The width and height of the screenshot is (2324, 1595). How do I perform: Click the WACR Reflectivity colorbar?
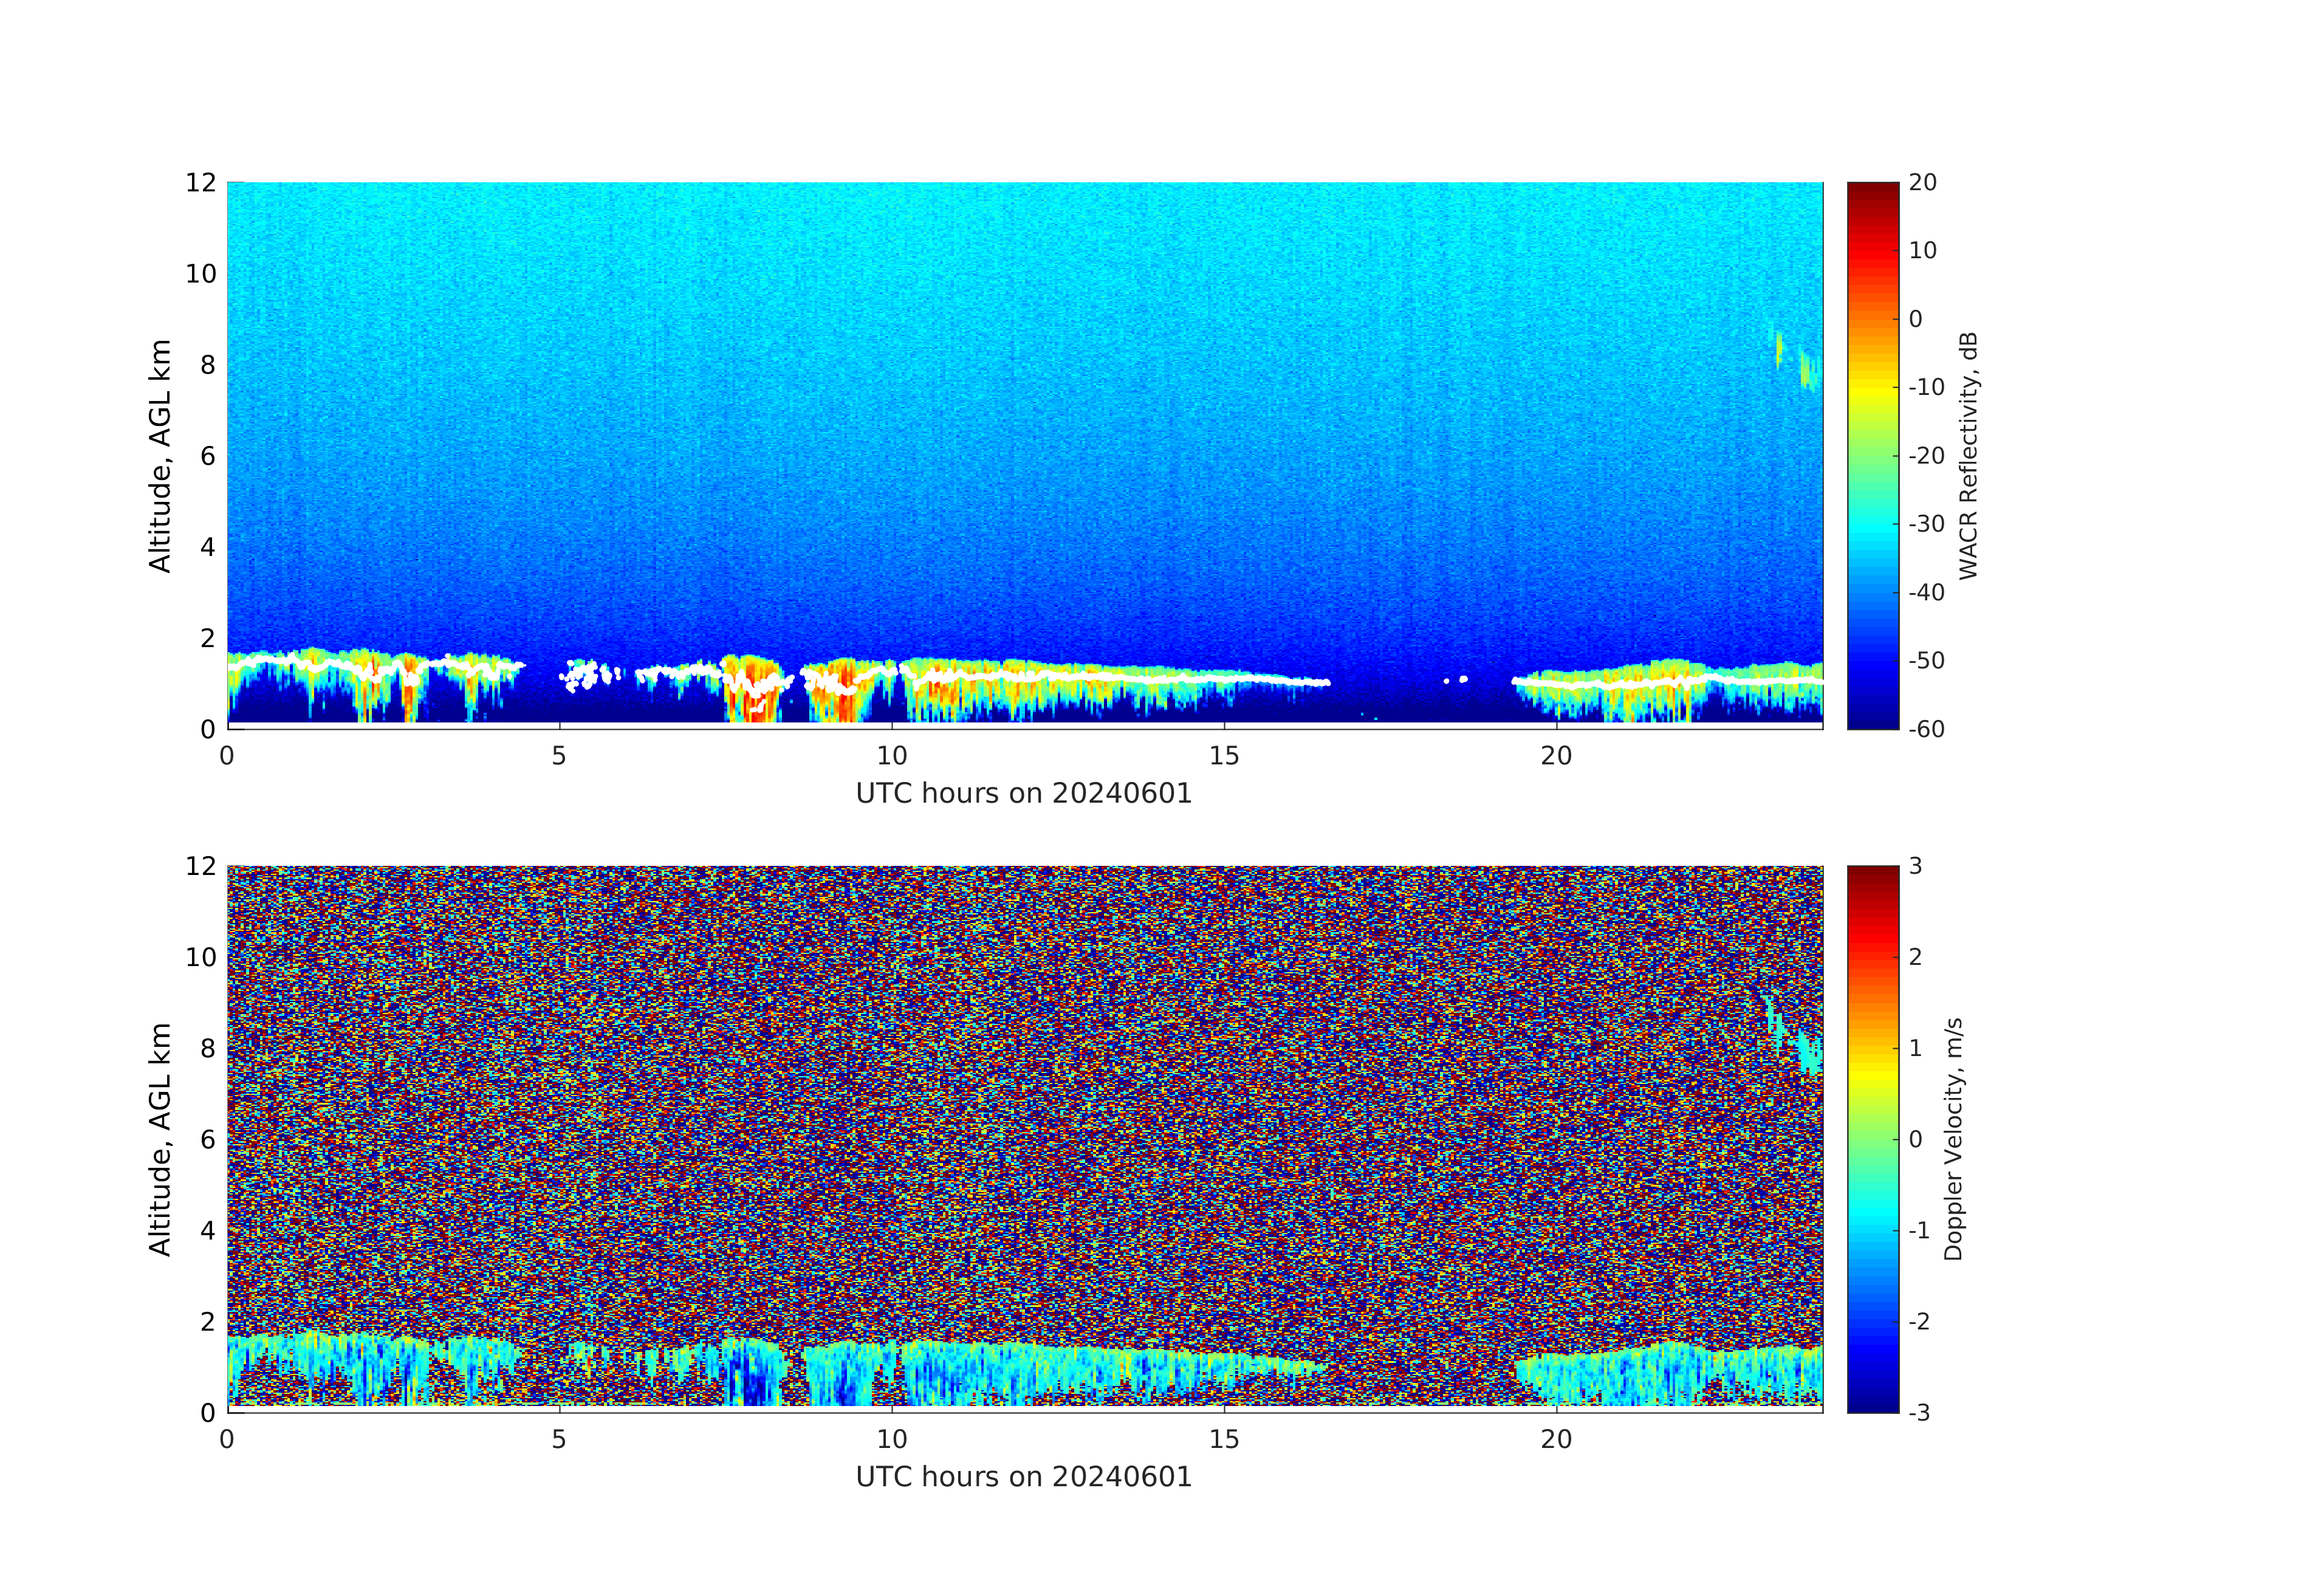(x=1872, y=455)
